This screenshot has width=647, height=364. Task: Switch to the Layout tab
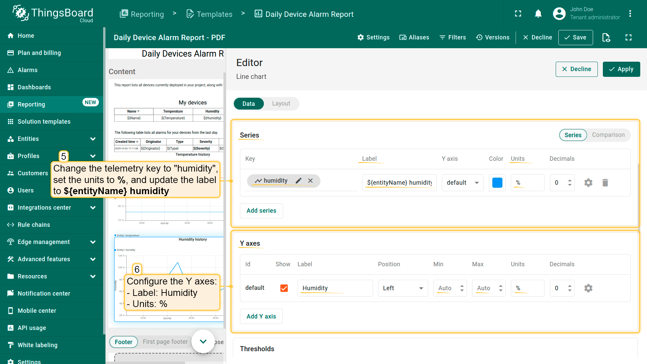click(281, 103)
